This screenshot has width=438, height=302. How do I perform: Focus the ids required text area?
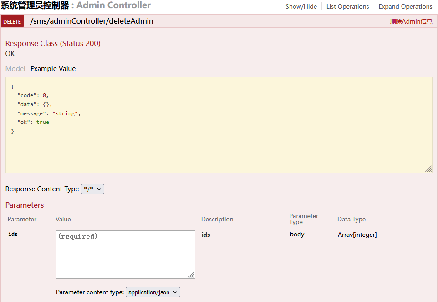click(125, 255)
